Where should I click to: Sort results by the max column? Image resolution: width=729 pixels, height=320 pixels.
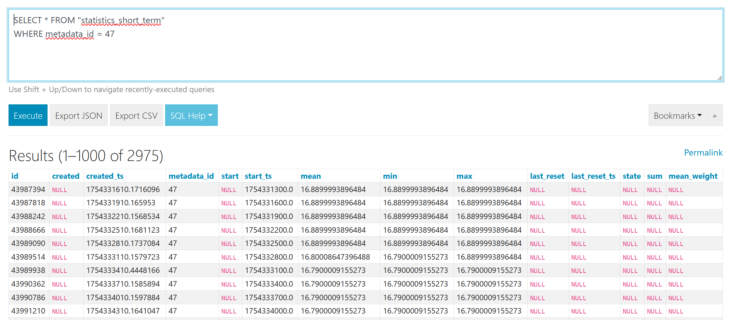pyautogui.click(x=464, y=176)
